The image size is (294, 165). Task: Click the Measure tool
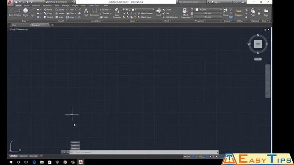coord(239,12)
